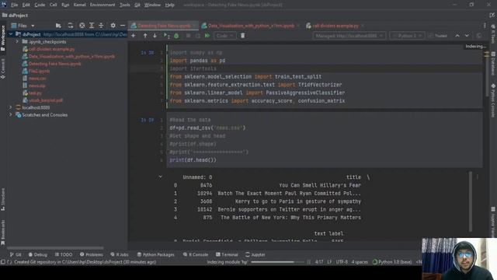Click the output area vertical scrollbar

(x=471, y=202)
